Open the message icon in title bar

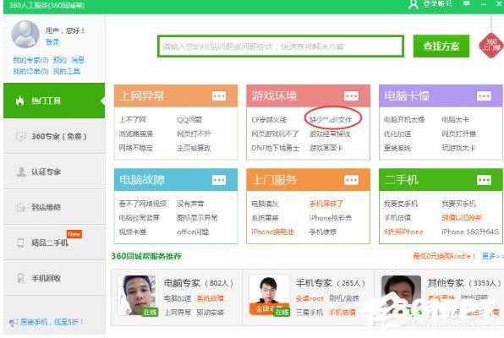pos(467,4)
